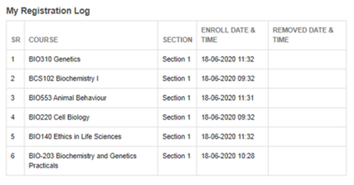Click serial number 6 cell
This screenshot has height=185, width=354.
point(13,156)
